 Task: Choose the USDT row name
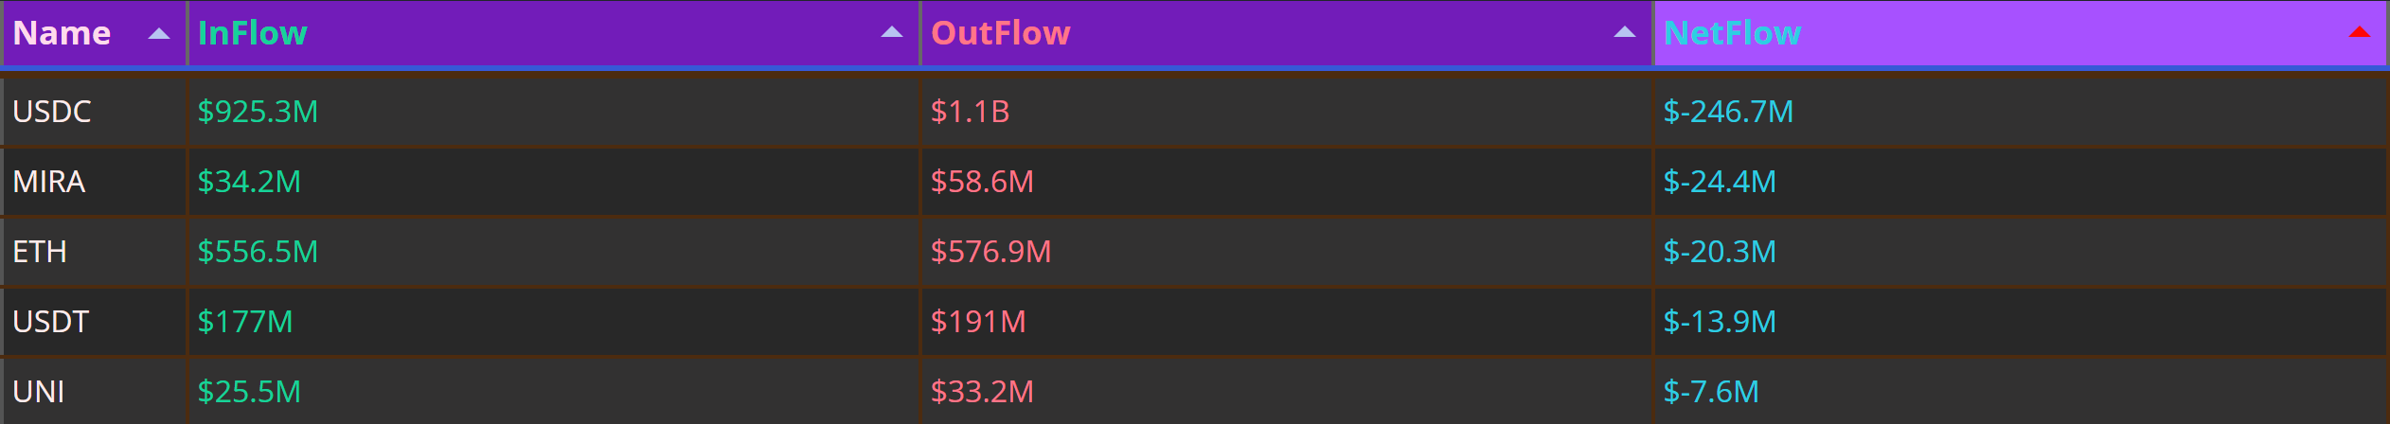51,322
